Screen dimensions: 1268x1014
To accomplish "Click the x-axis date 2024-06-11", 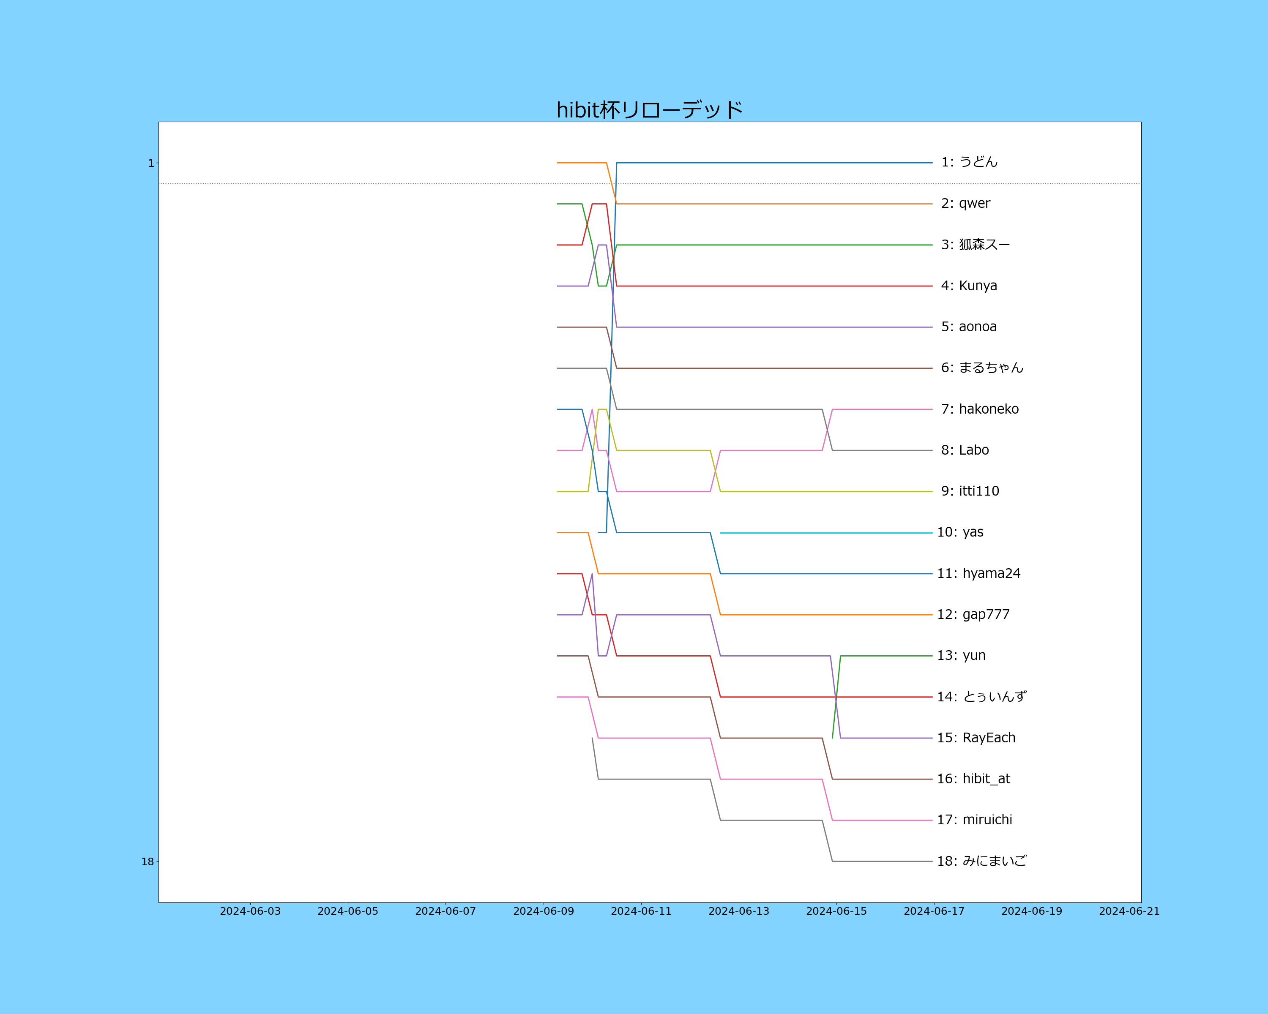I will (640, 911).
